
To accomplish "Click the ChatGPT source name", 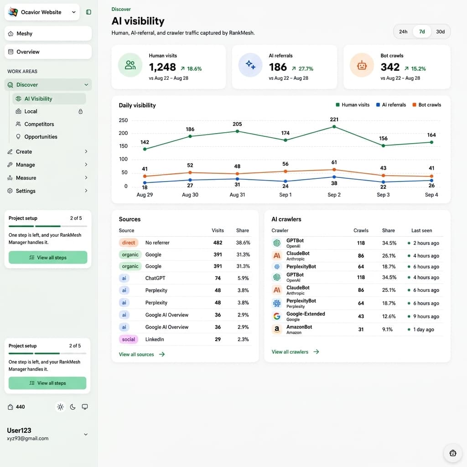I will click(x=155, y=278).
